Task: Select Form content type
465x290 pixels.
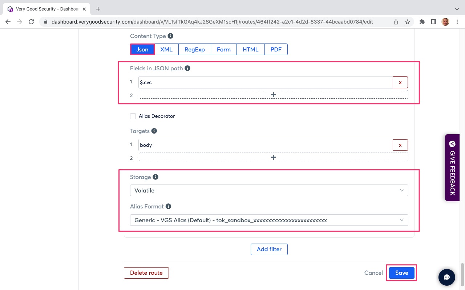Action: 224,49
